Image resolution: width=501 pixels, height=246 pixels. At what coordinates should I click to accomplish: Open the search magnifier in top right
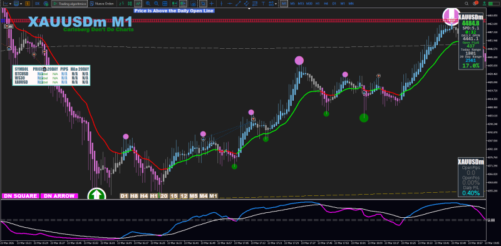click(x=467, y=4)
